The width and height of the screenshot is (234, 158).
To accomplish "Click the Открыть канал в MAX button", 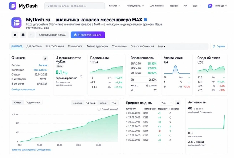I will pos(52,35).
